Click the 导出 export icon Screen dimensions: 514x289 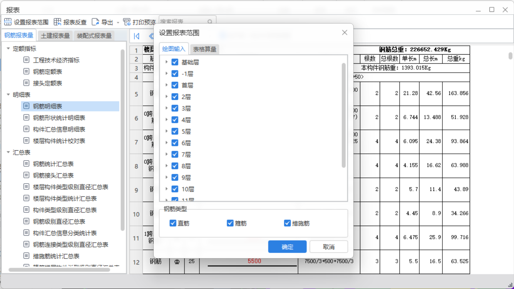95,22
